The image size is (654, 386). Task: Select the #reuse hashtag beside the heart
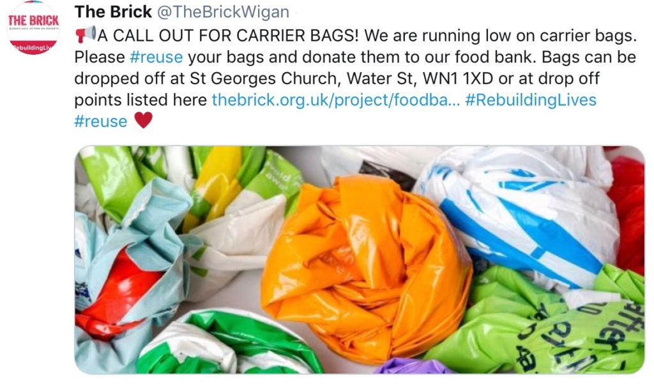coord(100,121)
